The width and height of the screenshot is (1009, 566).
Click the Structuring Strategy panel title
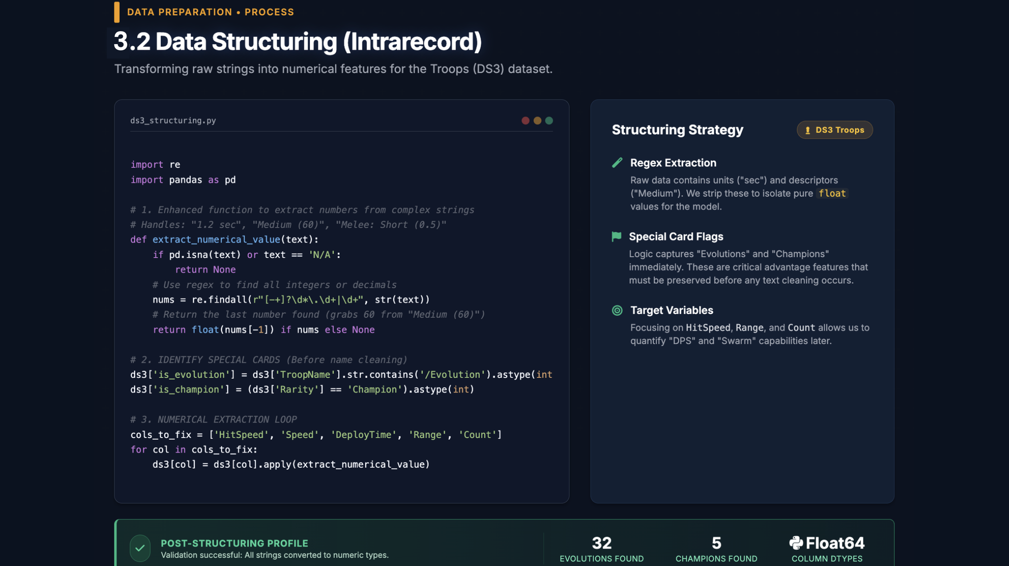tap(677, 130)
